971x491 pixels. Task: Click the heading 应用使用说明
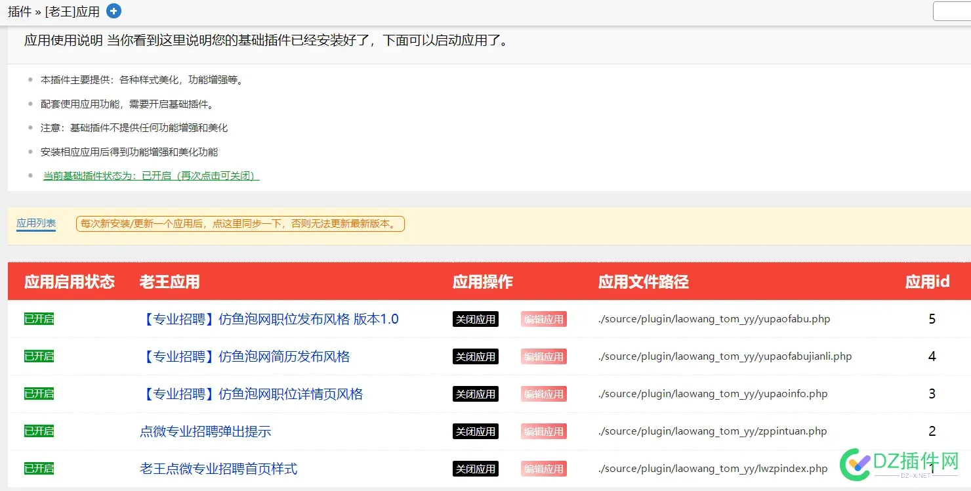pos(64,40)
